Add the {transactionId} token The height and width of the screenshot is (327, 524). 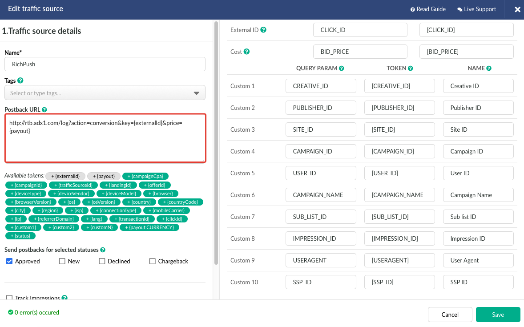point(132,219)
